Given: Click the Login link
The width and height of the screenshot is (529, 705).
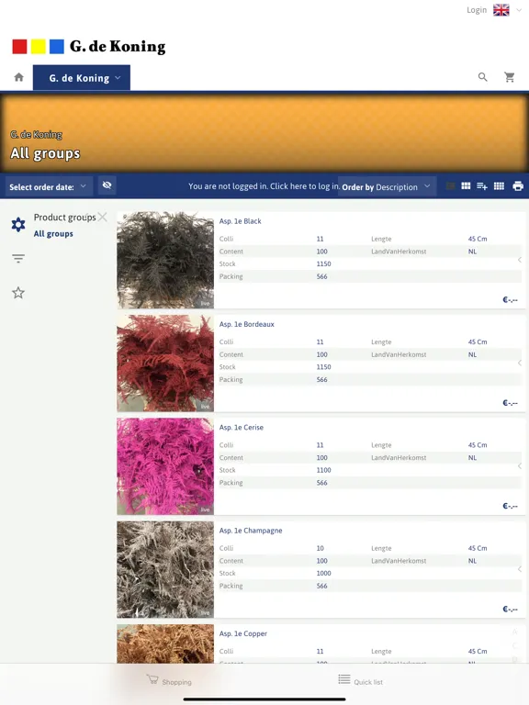Looking at the screenshot, I should coord(477,10).
